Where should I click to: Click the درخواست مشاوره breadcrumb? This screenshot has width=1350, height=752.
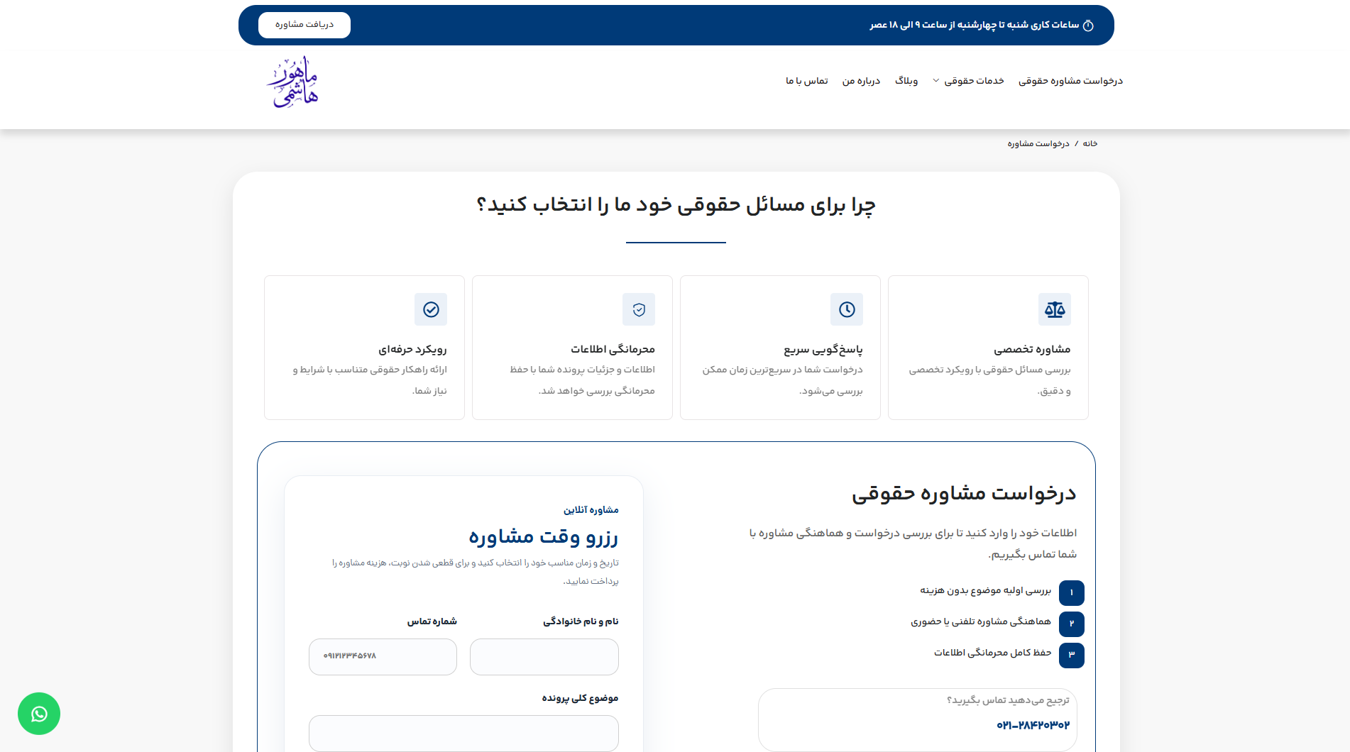pos(1038,143)
